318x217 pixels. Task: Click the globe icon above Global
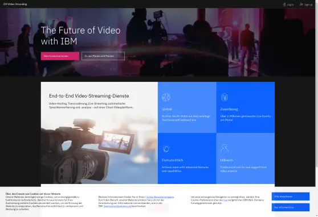166,97
